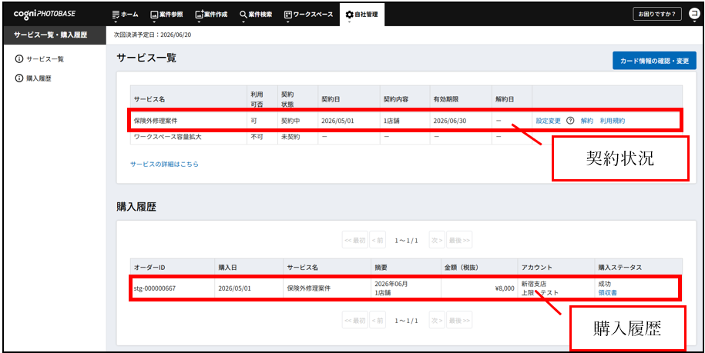Click the magnifier icon for 案件検索
705x353 pixels.
coord(243,15)
